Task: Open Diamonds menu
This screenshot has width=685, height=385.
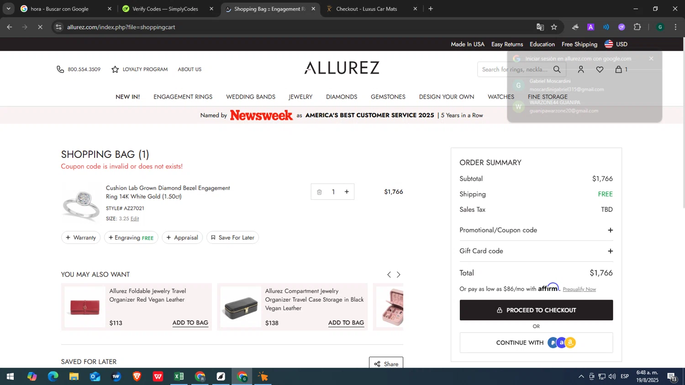Action: pos(342,97)
